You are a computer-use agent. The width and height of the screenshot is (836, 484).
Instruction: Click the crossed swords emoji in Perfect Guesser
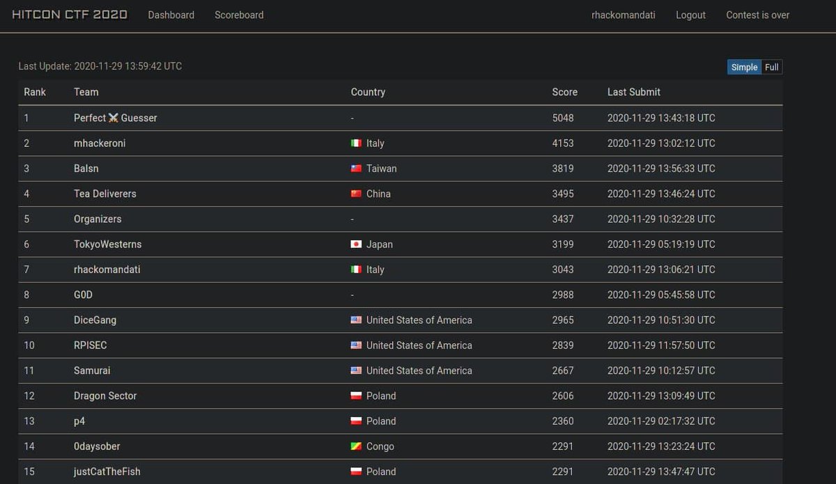pos(114,118)
